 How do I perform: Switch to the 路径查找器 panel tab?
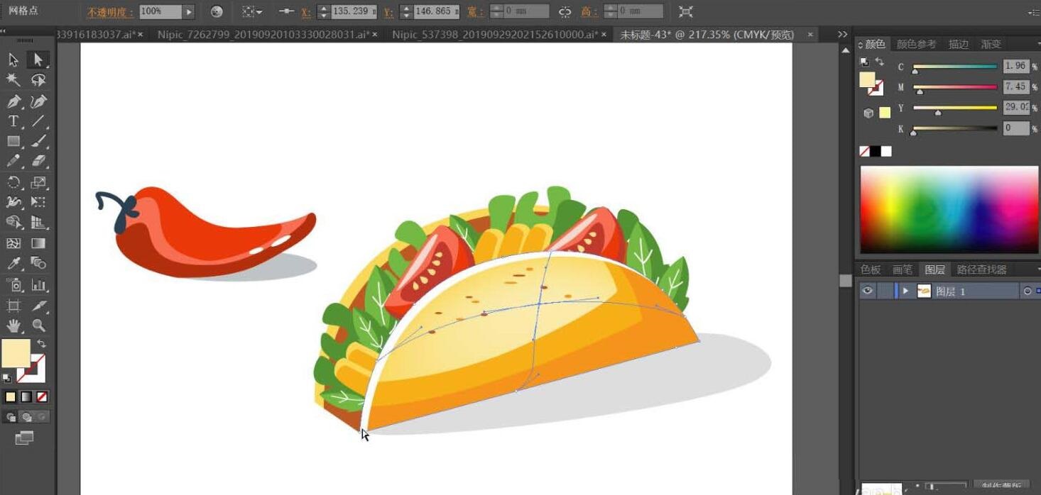pos(981,269)
